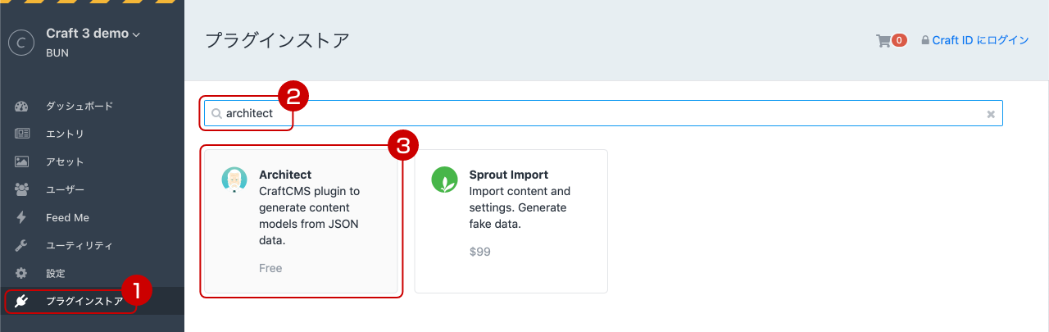The image size is (1049, 332).
Task: Click the Settings gear icon
Action: (x=21, y=273)
